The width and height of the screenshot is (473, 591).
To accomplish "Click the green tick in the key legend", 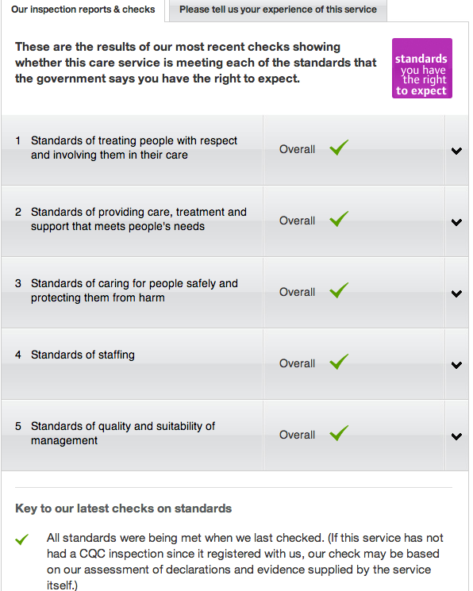I will coord(22,539).
